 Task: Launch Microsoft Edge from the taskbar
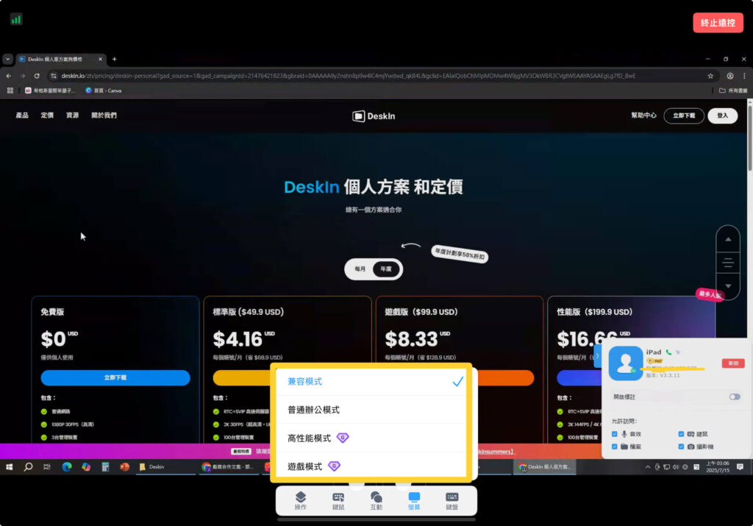click(67, 467)
